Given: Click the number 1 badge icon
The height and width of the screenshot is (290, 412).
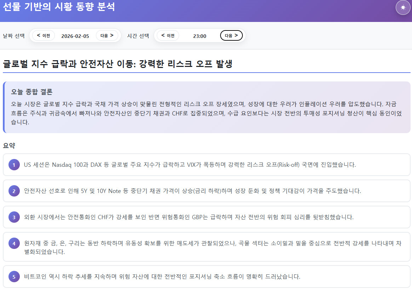Looking at the screenshot, I should pyautogui.click(x=14, y=165).
